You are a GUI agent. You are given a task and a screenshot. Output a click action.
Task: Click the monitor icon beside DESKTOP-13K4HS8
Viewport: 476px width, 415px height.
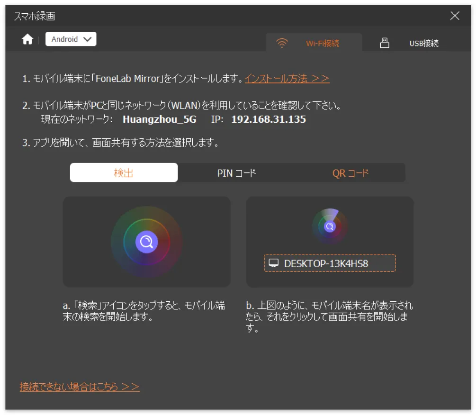point(273,263)
